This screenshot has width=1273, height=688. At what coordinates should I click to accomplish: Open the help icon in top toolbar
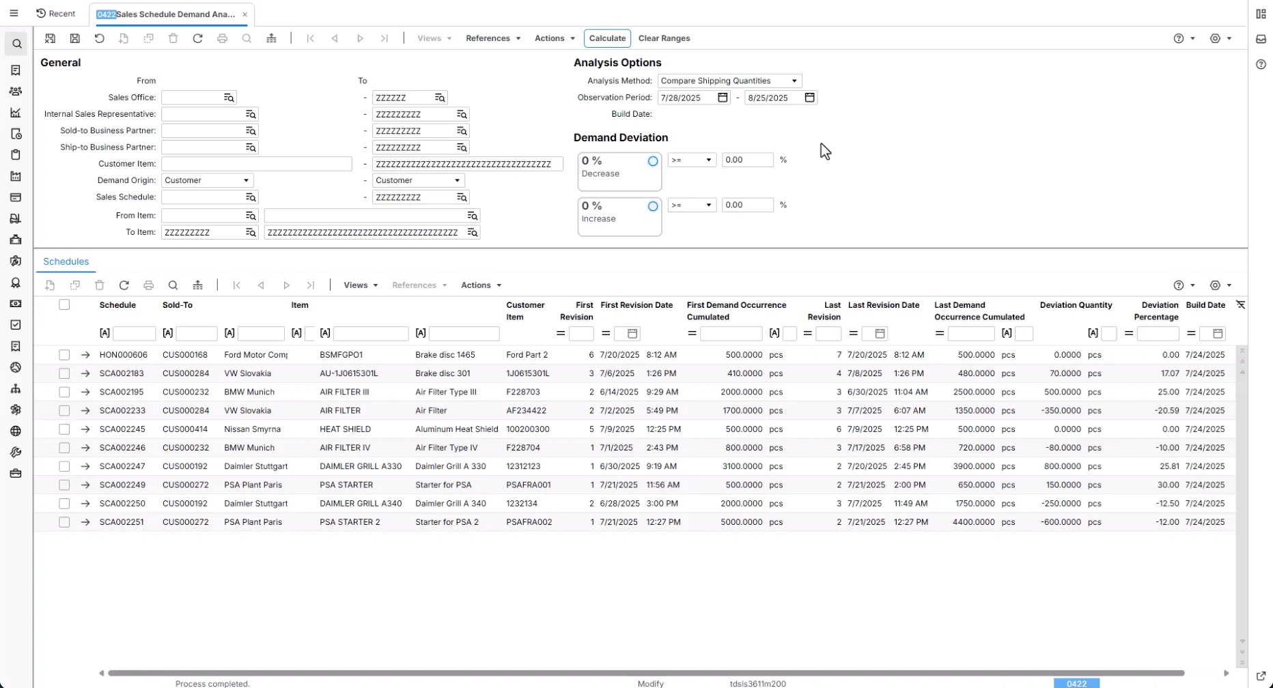1179,38
